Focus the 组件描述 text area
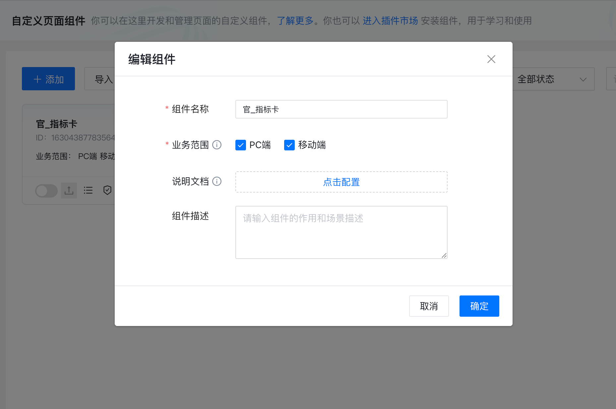 341,232
